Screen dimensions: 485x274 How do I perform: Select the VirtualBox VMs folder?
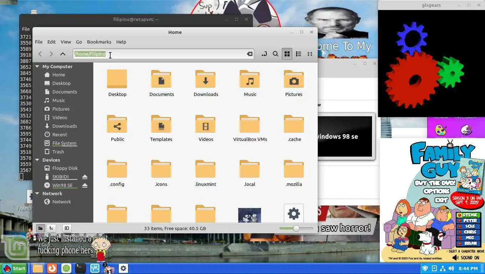[x=250, y=124]
